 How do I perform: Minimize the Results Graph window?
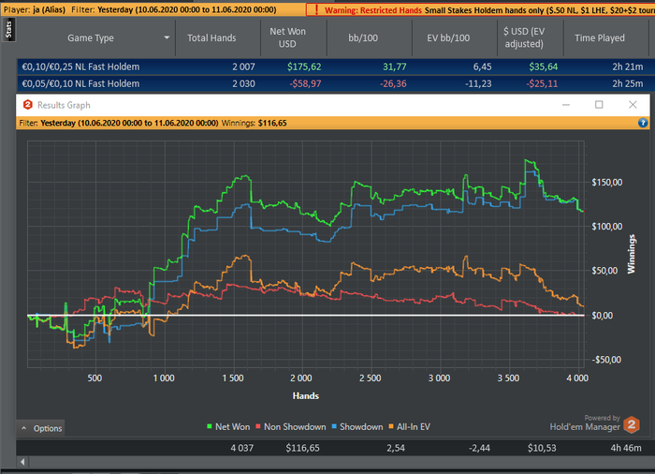pos(566,105)
